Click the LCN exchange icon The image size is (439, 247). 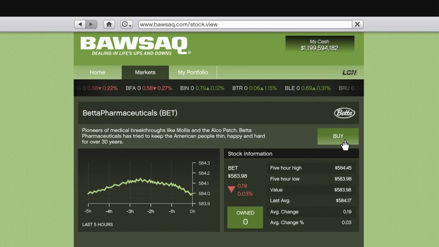[349, 72]
